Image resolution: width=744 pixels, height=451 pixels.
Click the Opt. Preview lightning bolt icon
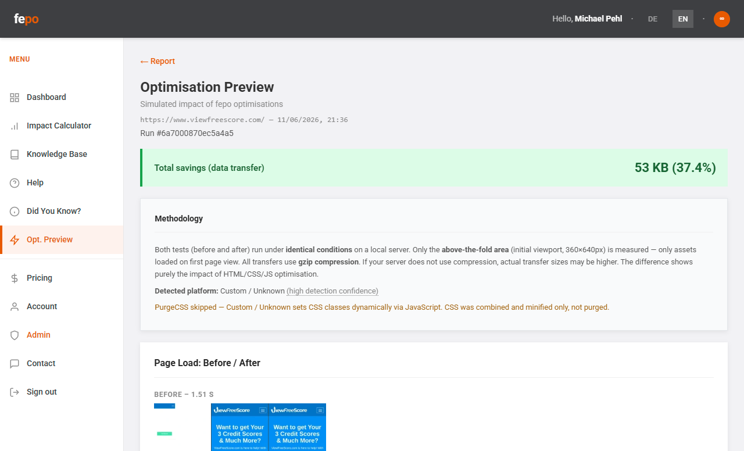(16, 239)
